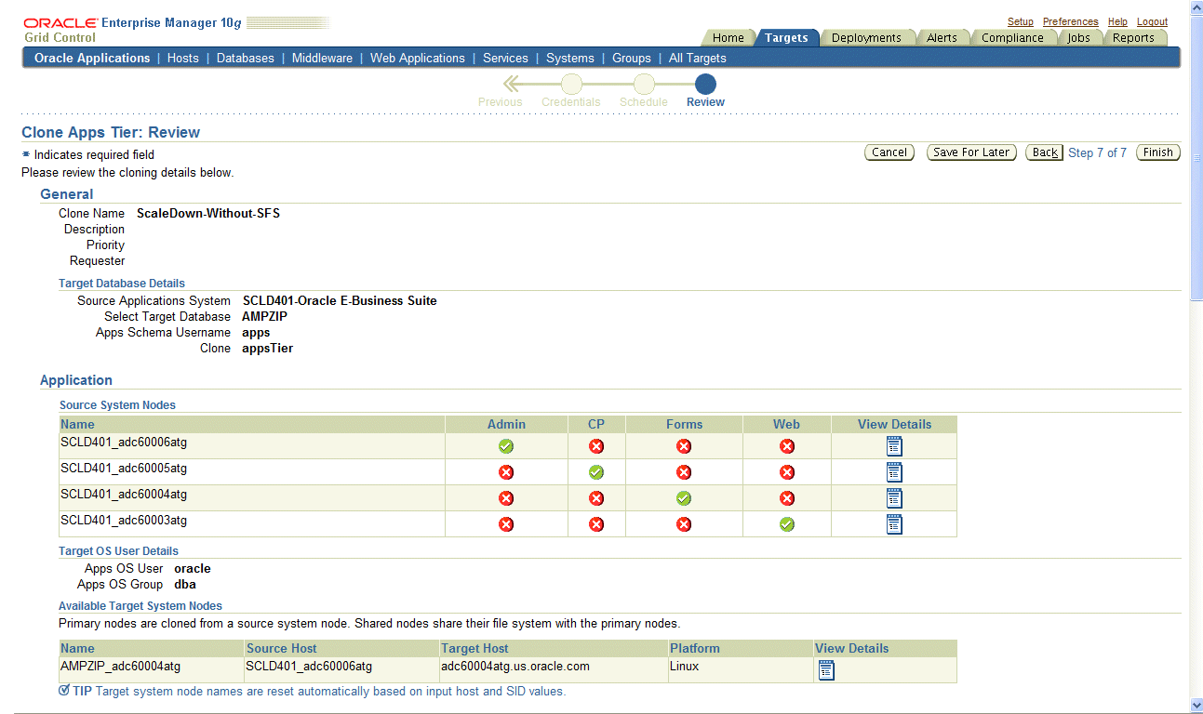Image resolution: width=1203 pixels, height=714 pixels.
Task: Open the Oracle Applications subtab
Action: pos(90,58)
